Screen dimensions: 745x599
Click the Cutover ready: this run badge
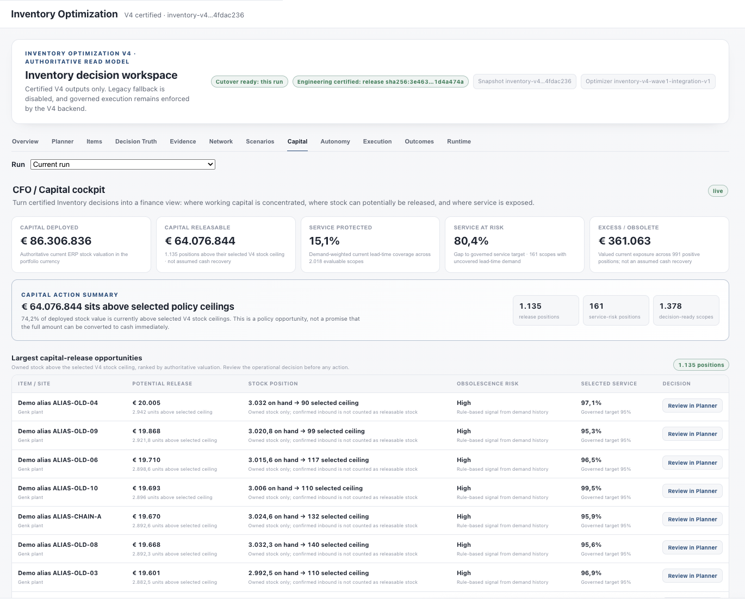tap(250, 82)
